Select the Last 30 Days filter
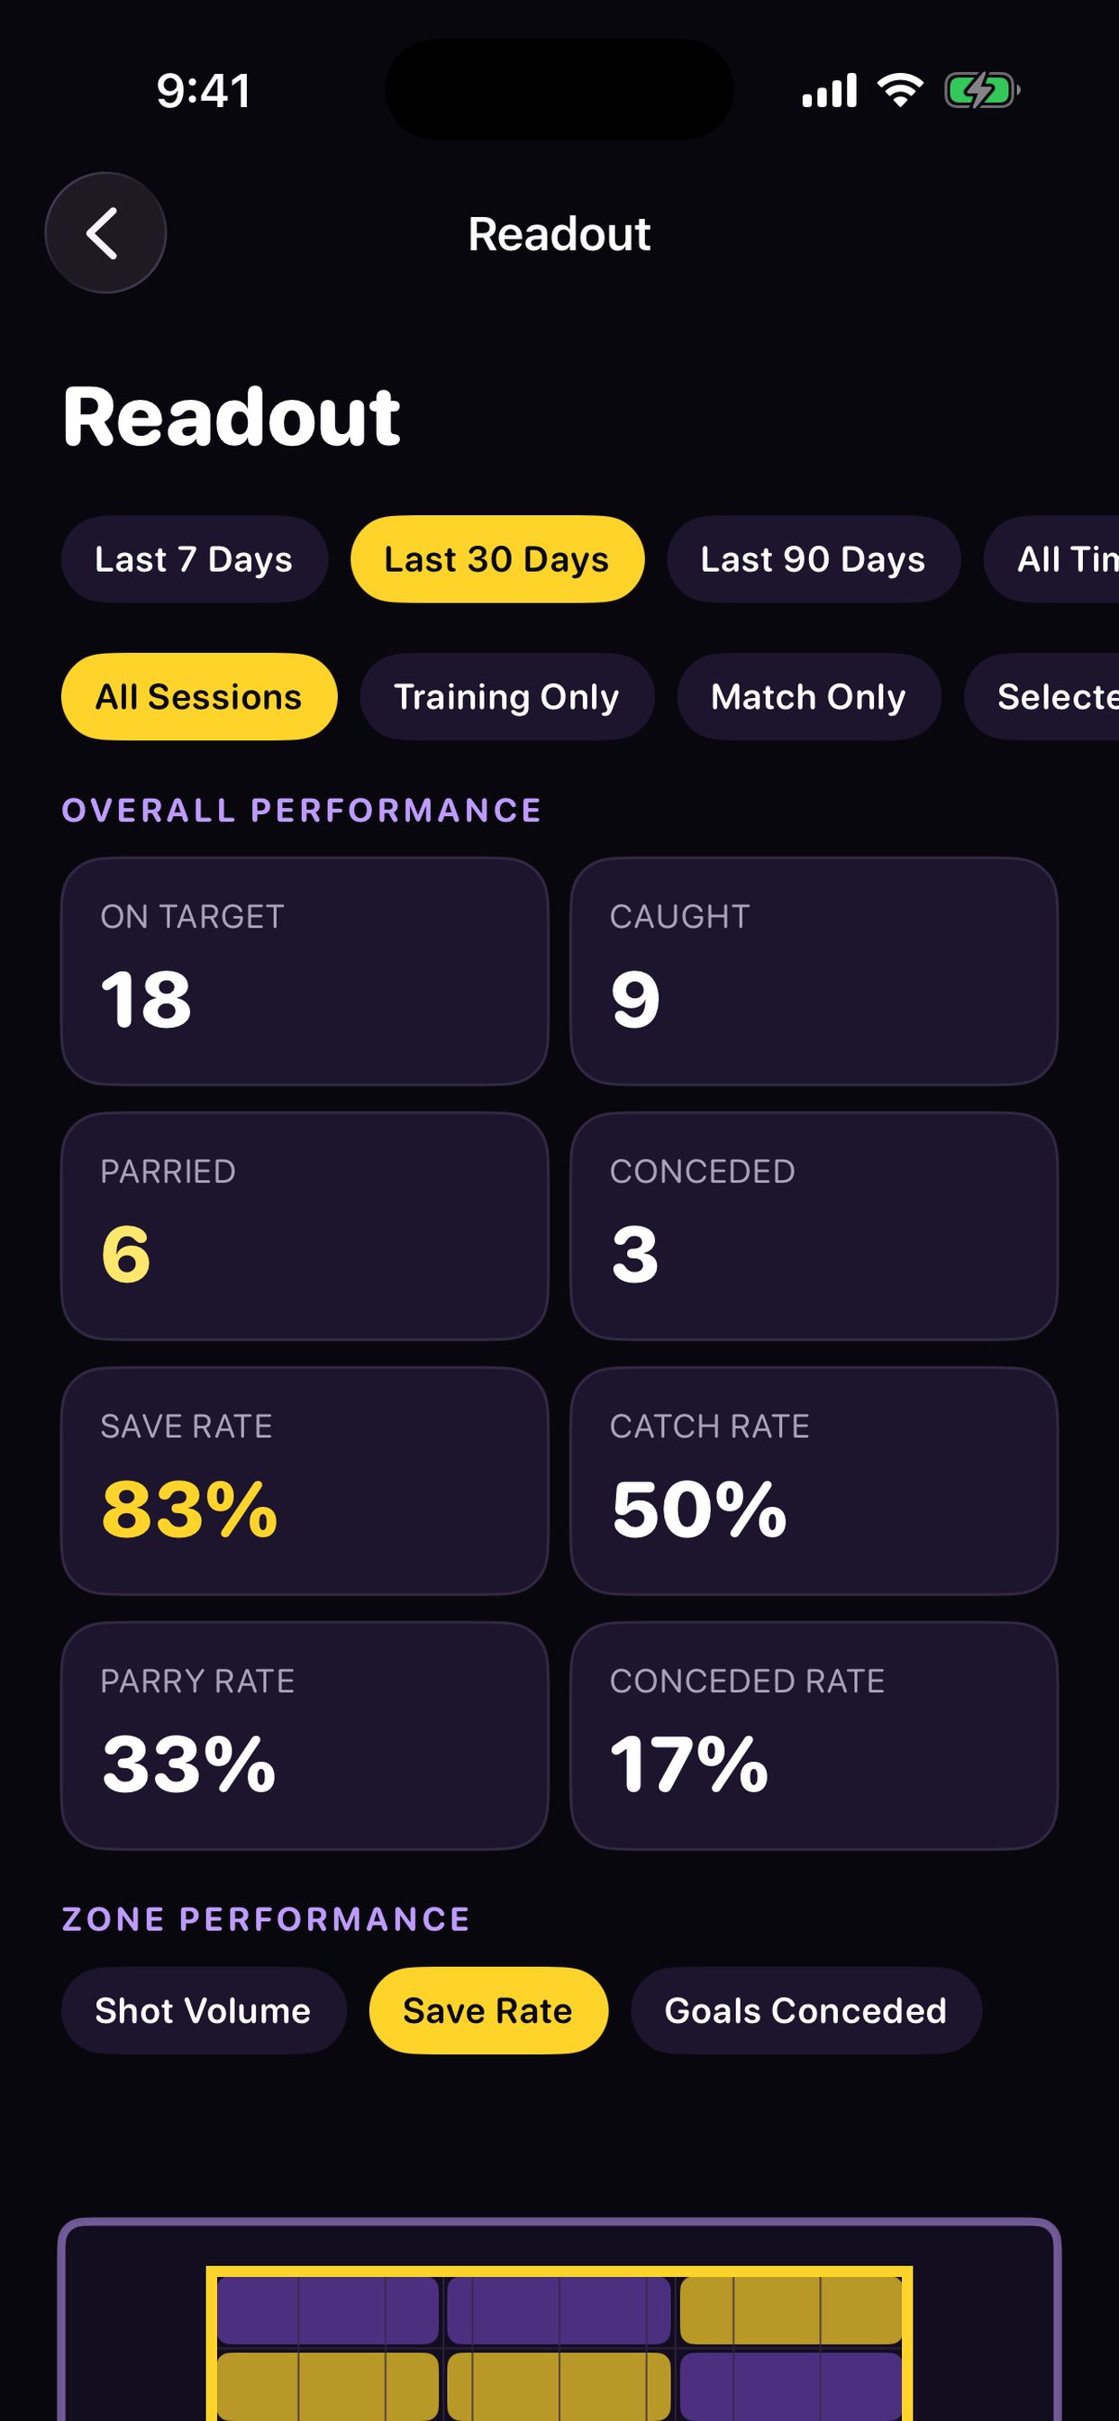This screenshot has height=2421, width=1119. (x=497, y=559)
